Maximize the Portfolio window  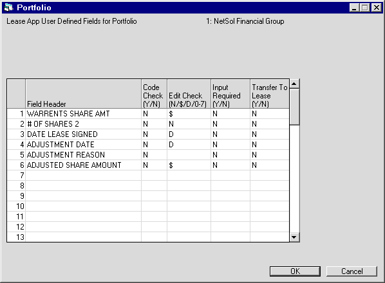tap(365, 8)
